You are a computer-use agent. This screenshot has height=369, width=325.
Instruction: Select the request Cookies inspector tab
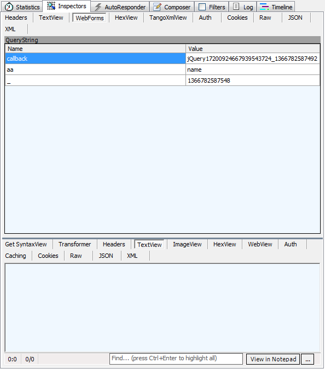pos(237,18)
